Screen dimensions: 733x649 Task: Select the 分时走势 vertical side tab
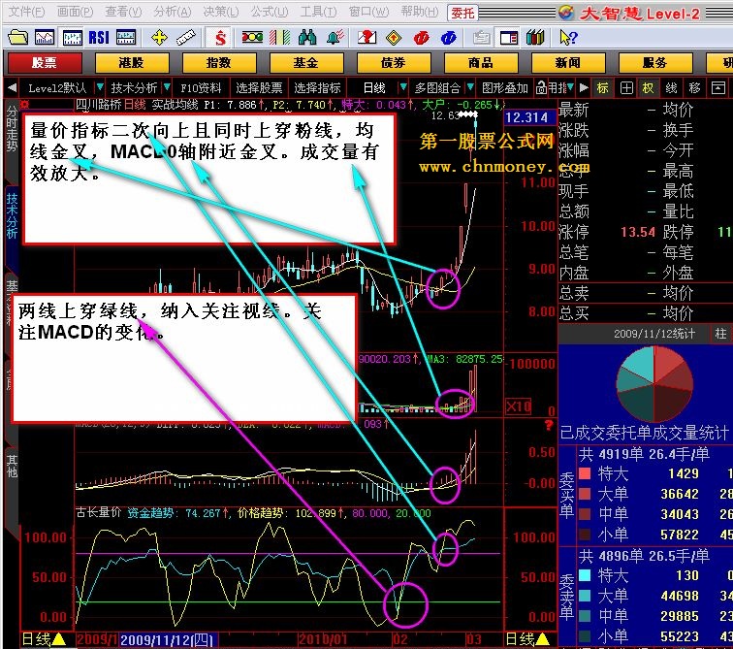[x=12, y=128]
